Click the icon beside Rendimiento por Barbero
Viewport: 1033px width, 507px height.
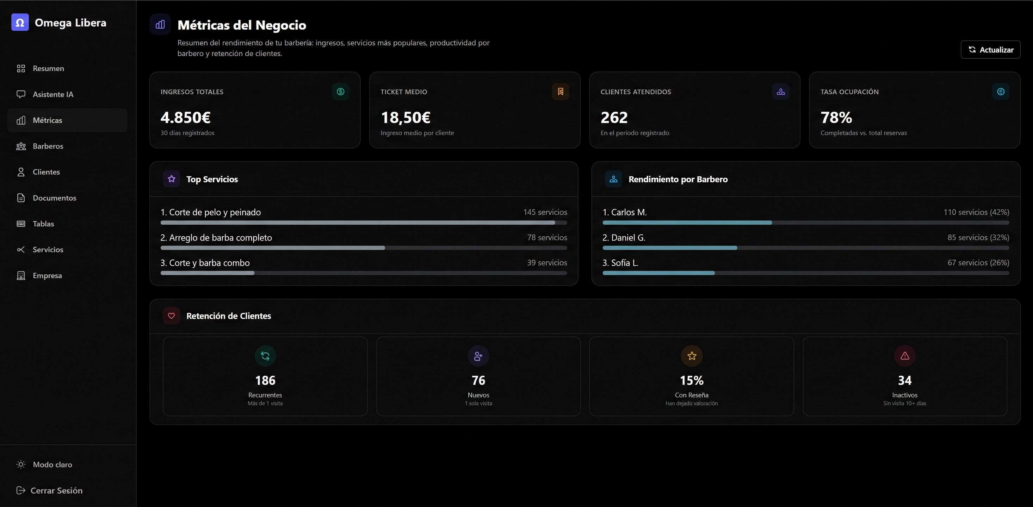(613, 179)
